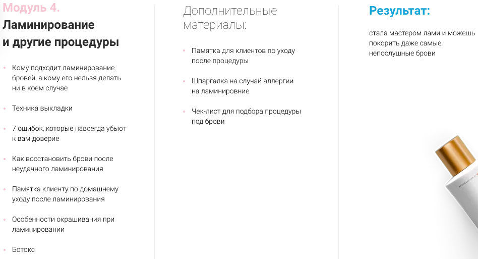Select the "7 ошибок" list item
478x259 pixels.
coord(69,133)
